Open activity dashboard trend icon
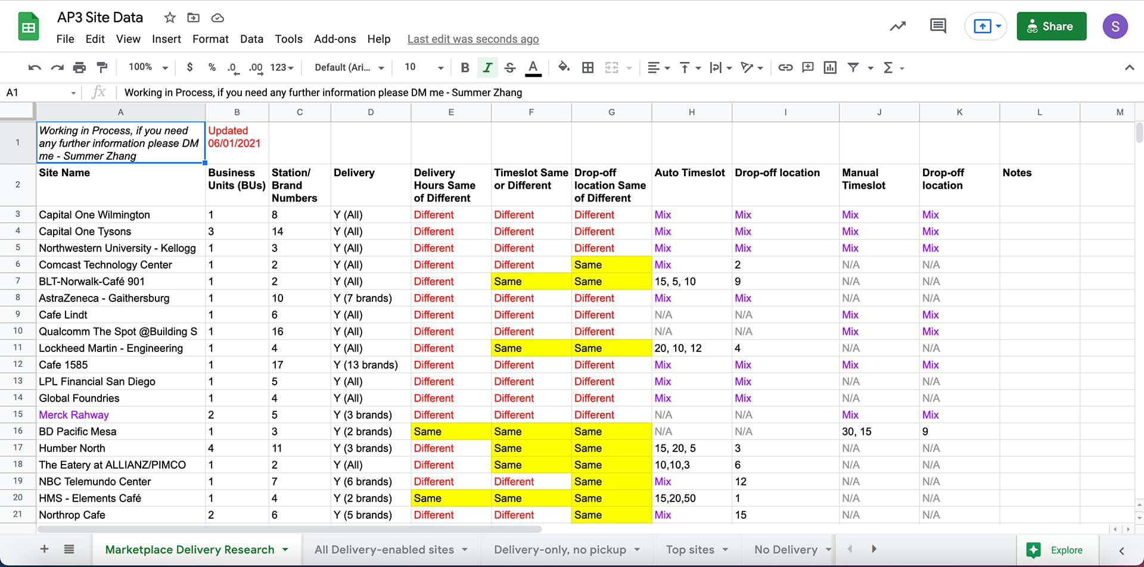Screen dimensions: 1144x567 pyautogui.click(x=898, y=26)
